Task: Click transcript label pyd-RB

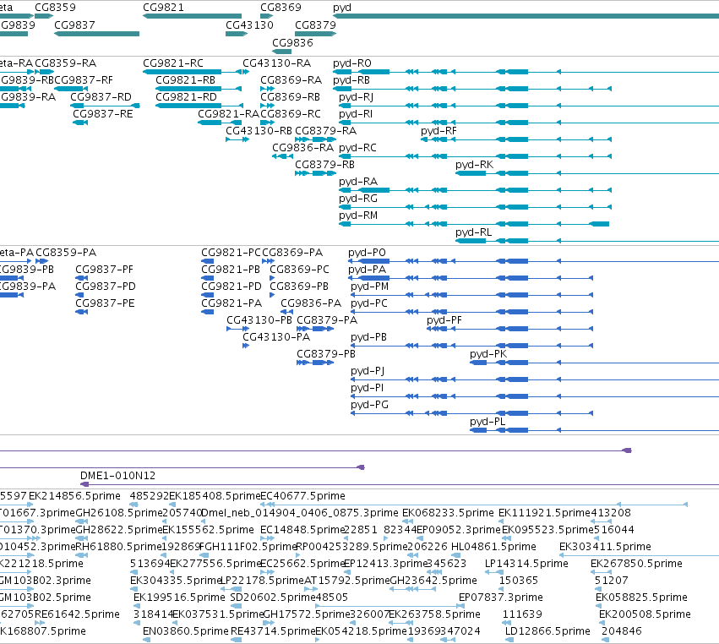Action: pos(351,79)
